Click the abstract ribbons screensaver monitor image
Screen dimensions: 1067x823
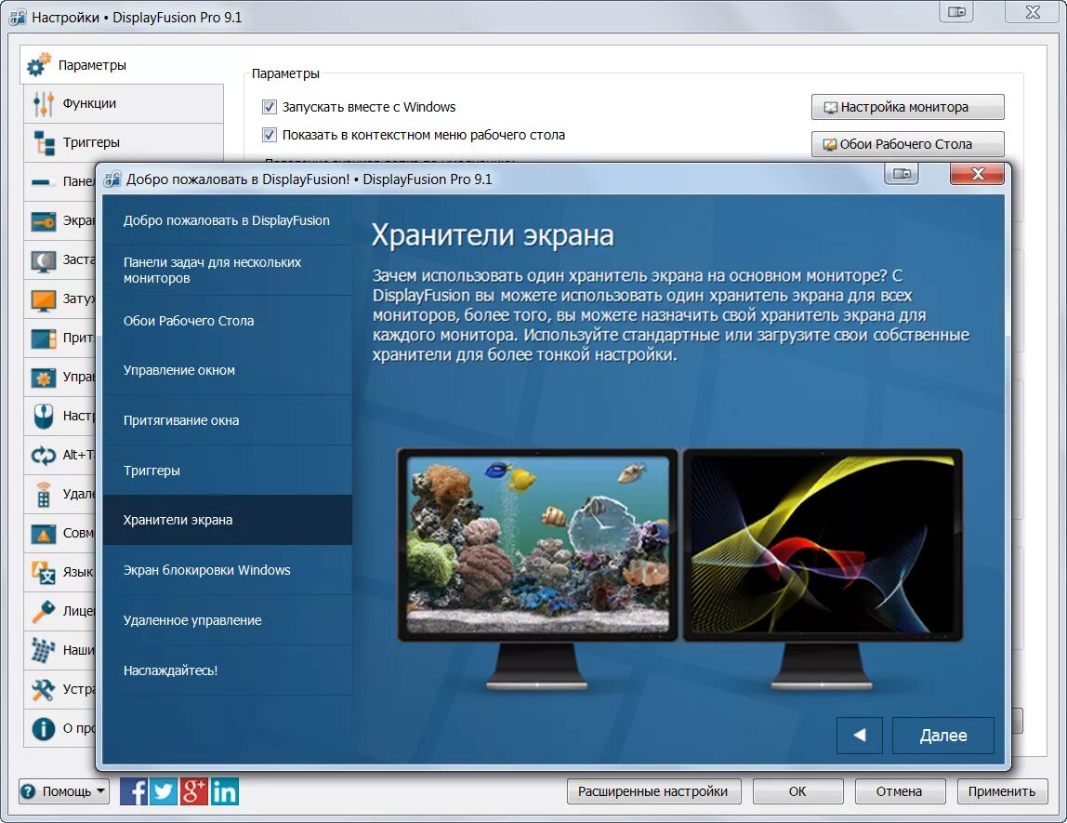[823, 545]
